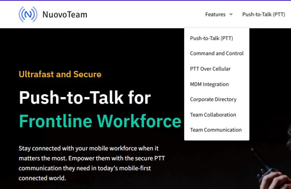
Task: Select Command and Control menu entry
Action: [x=216, y=53]
